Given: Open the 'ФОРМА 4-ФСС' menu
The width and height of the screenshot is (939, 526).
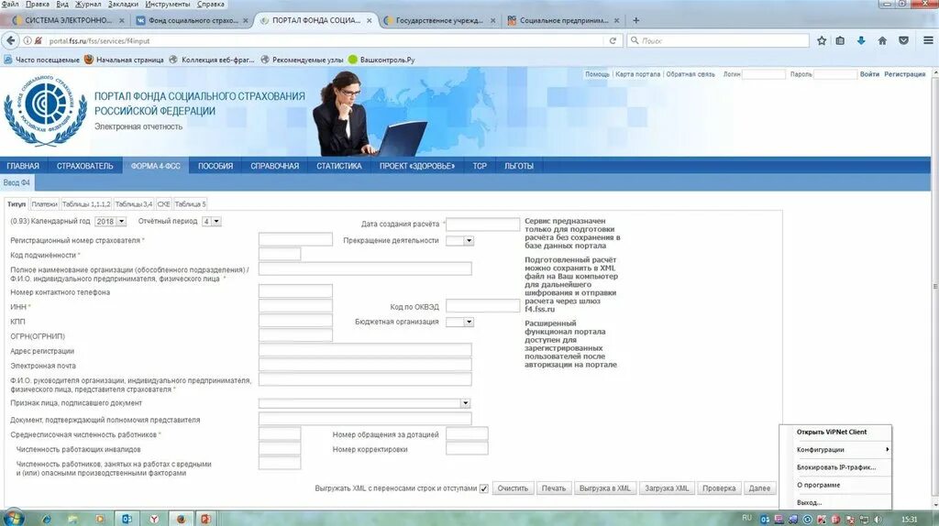Looking at the screenshot, I should 155,166.
